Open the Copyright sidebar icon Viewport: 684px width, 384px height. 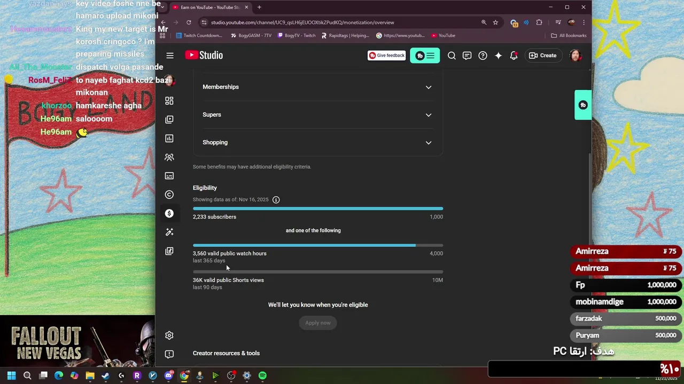(x=169, y=195)
